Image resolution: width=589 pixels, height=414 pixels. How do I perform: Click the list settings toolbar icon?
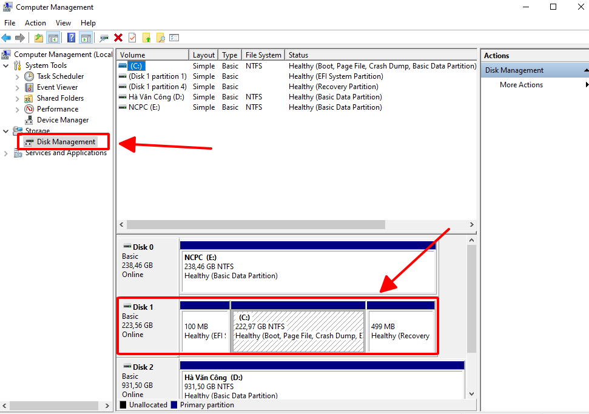pos(174,38)
